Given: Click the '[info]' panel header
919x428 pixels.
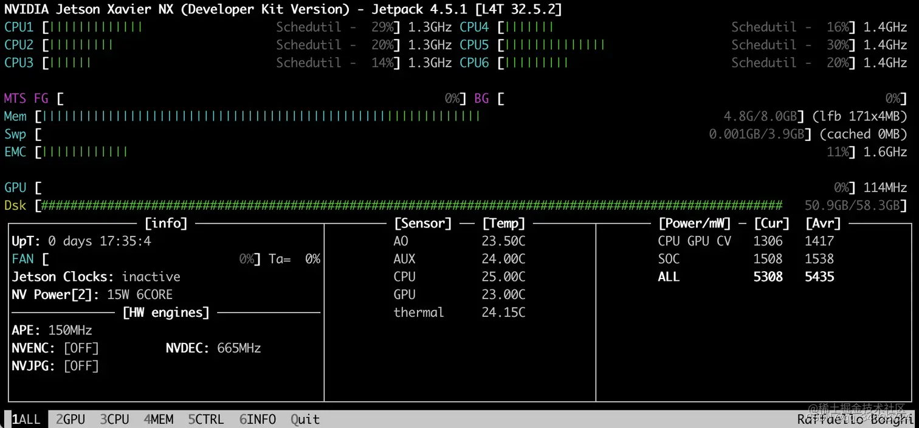Looking at the screenshot, I should (166, 223).
